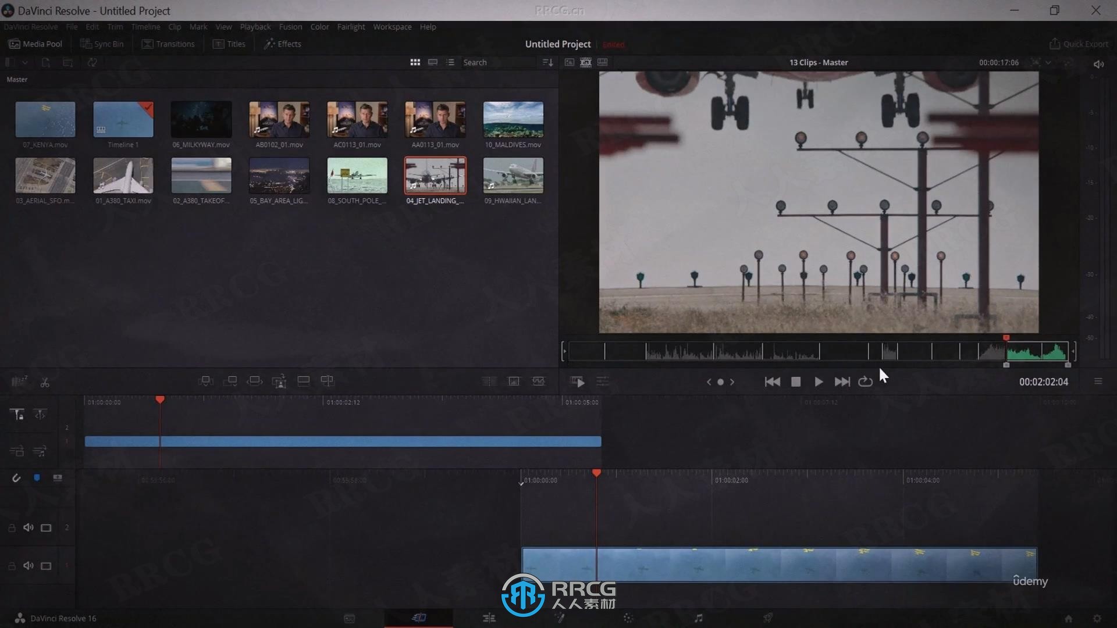The width and height of the screenshot is (1117, 628).
Task: Switch to the Fusion page
Action: click(559, 618)
